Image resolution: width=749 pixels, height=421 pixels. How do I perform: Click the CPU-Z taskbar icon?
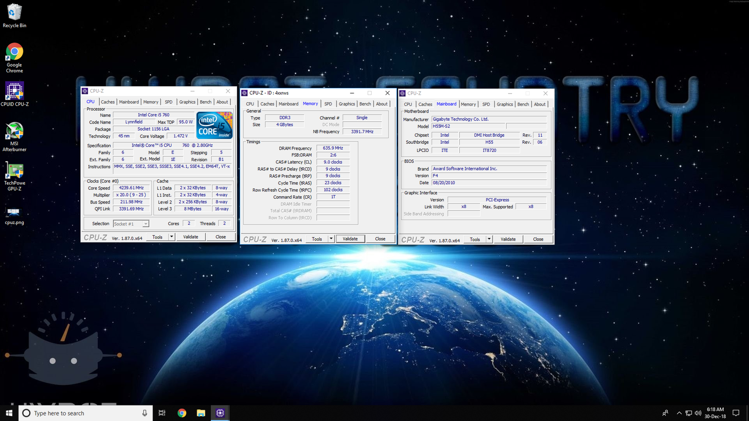tap(220, 413)
